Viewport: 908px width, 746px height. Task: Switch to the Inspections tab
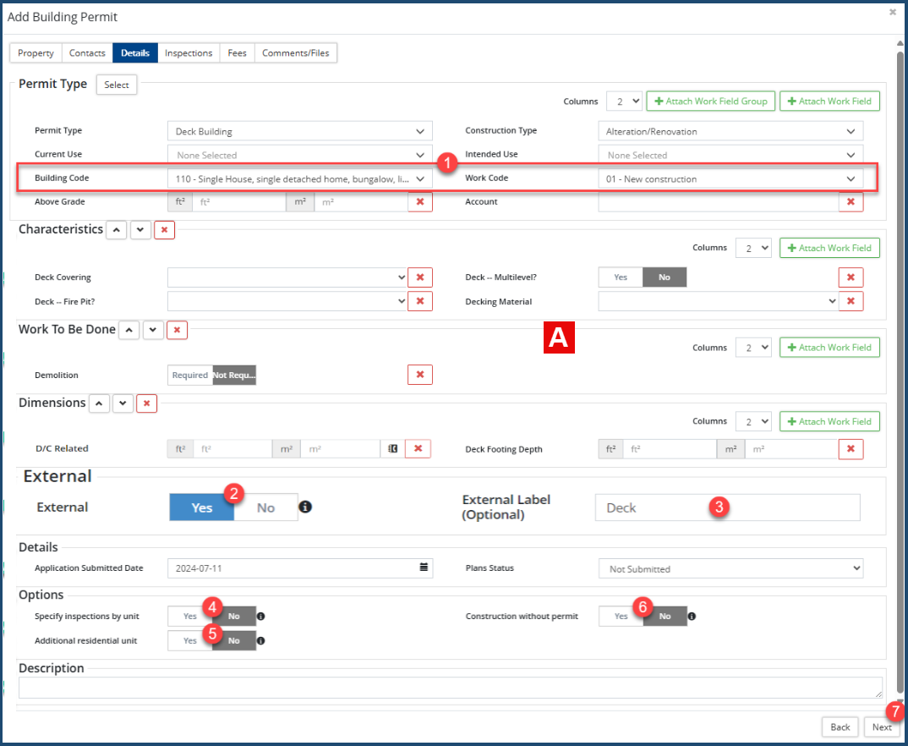(189, 52)
